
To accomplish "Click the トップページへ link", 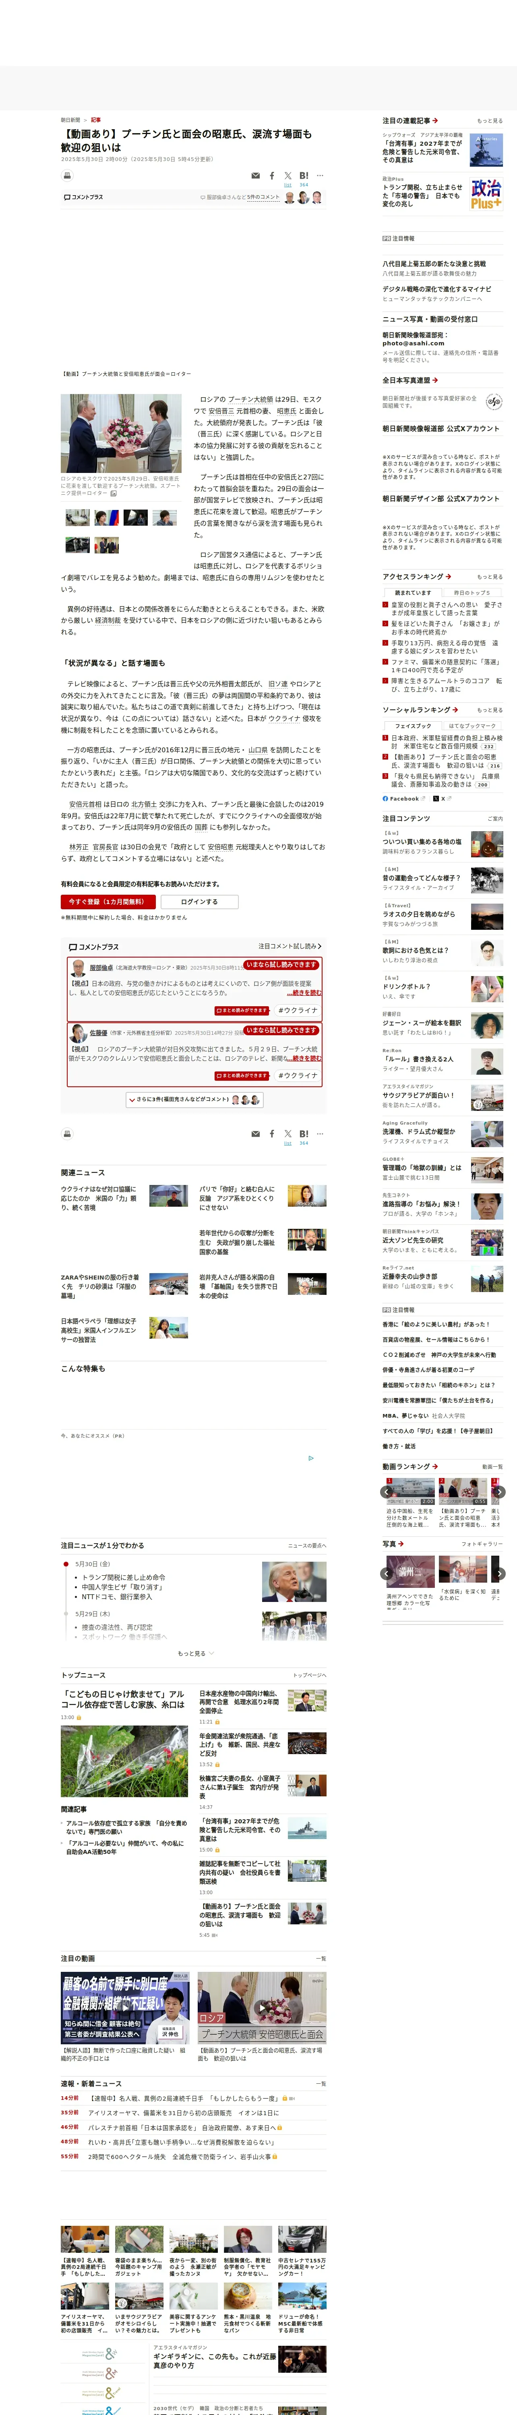I will click(309, 1675).
